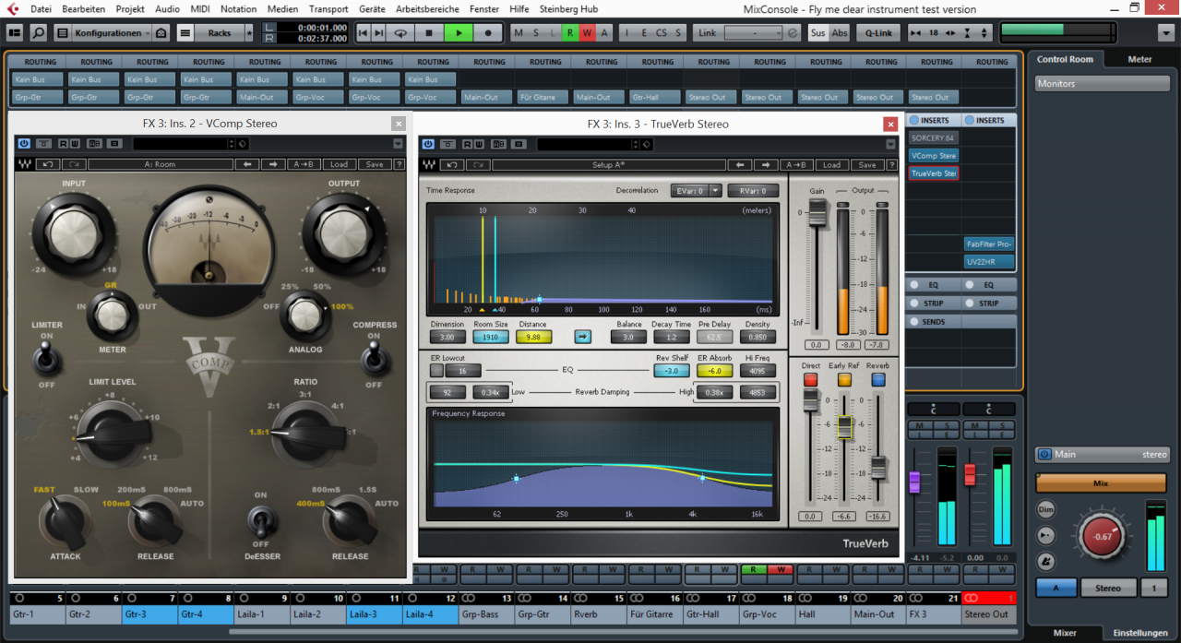This screenshot has width=1181, height=643.
Task: Toggle global Read R automation button
Action: pos(570,32)
